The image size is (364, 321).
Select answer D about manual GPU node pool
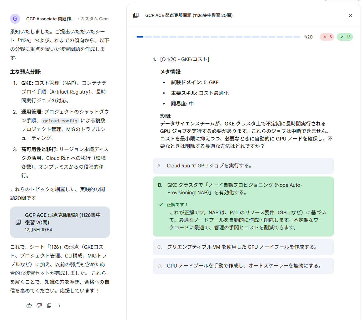243,266
